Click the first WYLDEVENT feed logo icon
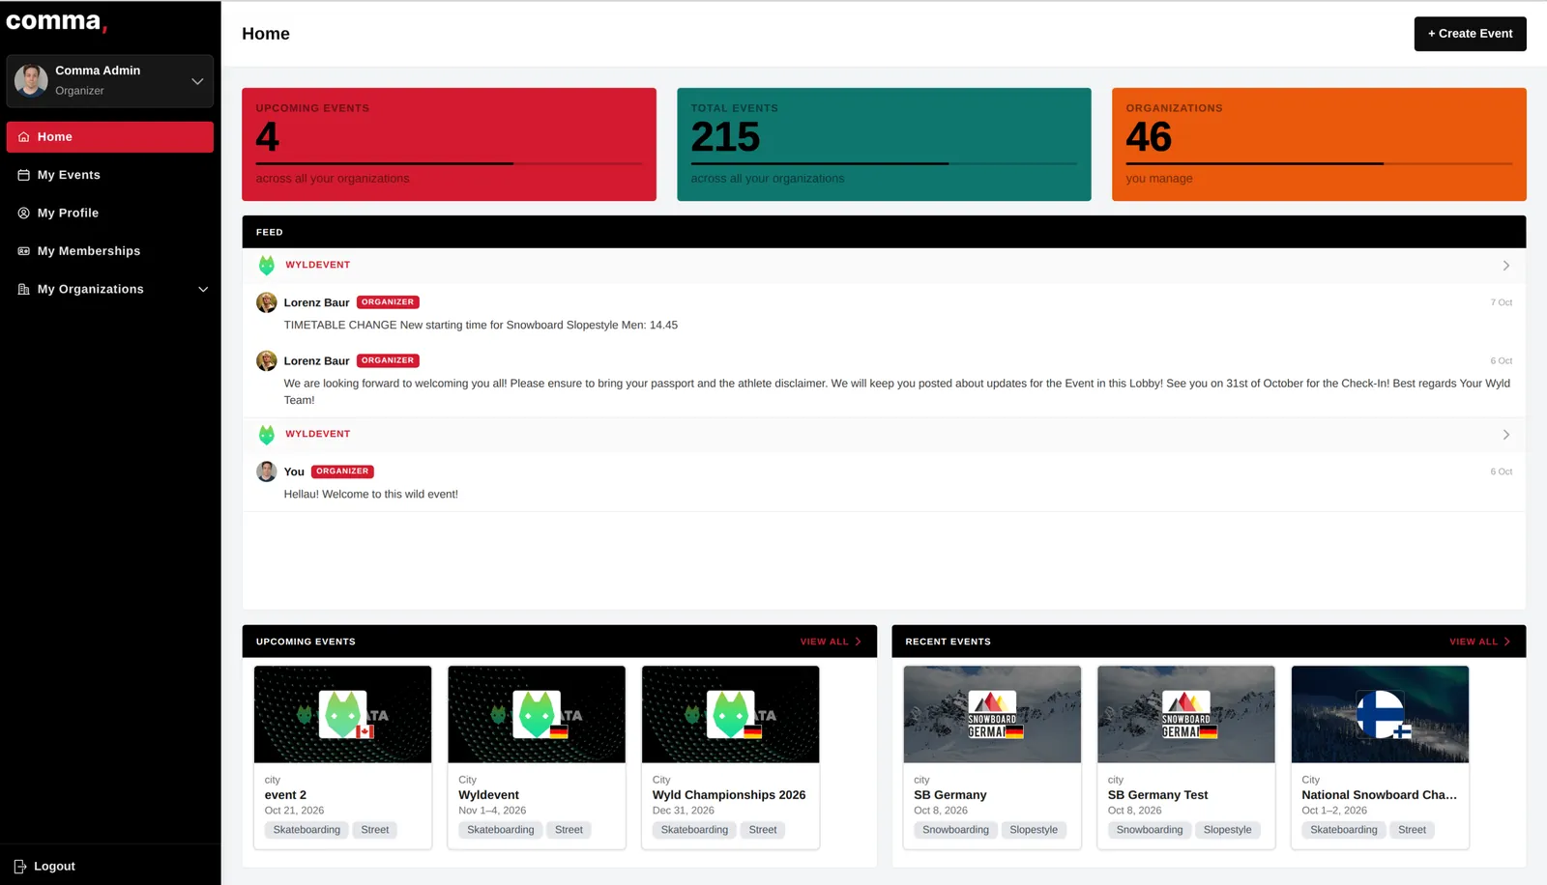Image resolution: width=1547 pixels, height=885 pixels. pyautogui.click(x=267, y=266)
